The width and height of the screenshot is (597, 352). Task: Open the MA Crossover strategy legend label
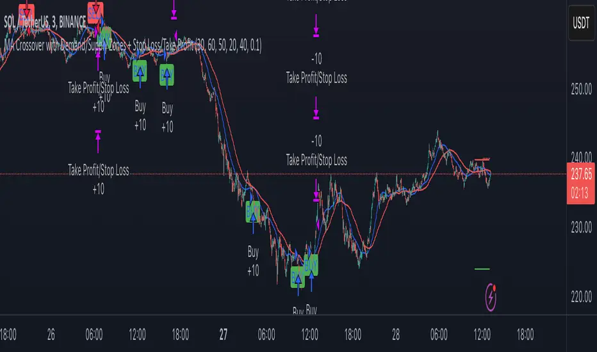tap(133, 45)
